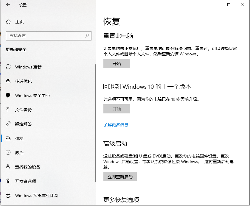Screen dimensions: 250x206
Task: Open the 了解更多信息 link
Action: [116, 125]
